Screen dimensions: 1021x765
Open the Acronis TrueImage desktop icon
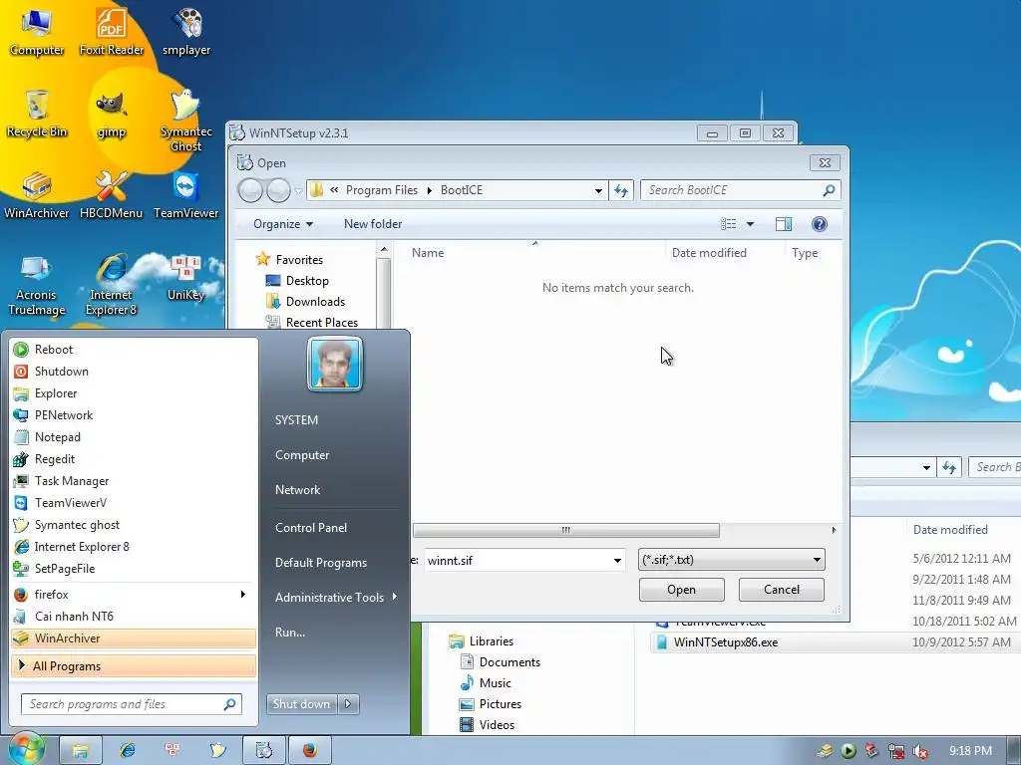[37, 285]
